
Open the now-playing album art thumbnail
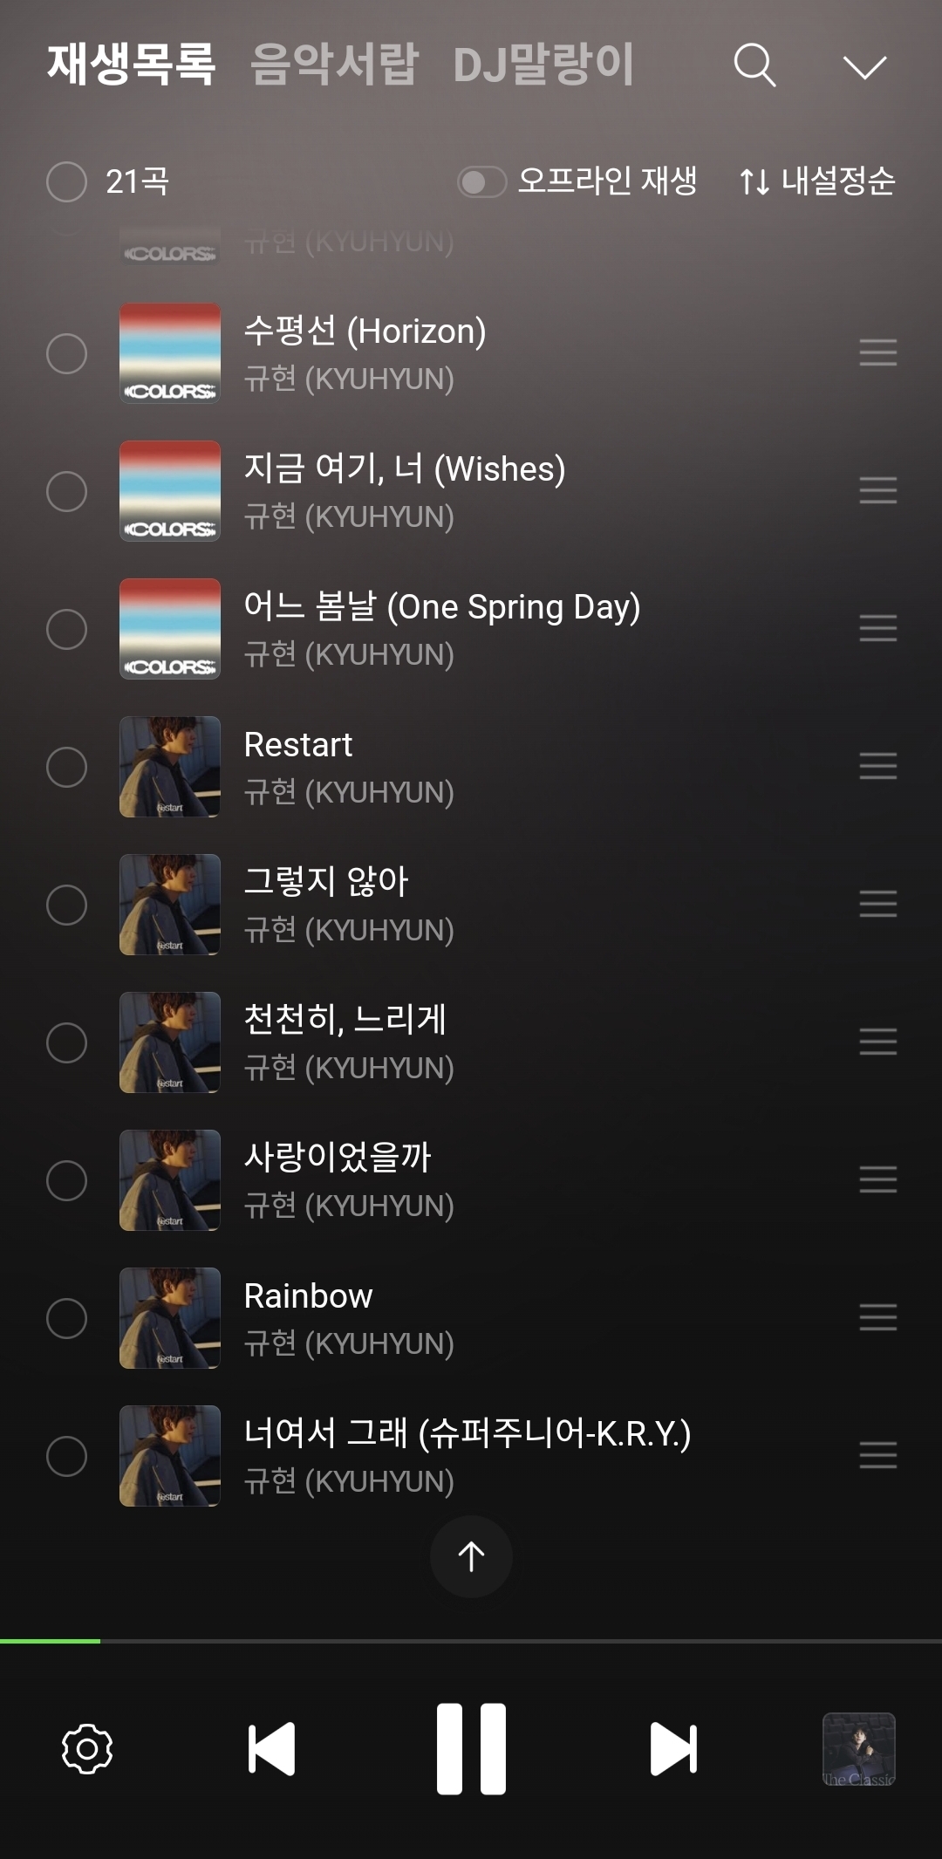pyautogui.click(x=859, y=1749)
